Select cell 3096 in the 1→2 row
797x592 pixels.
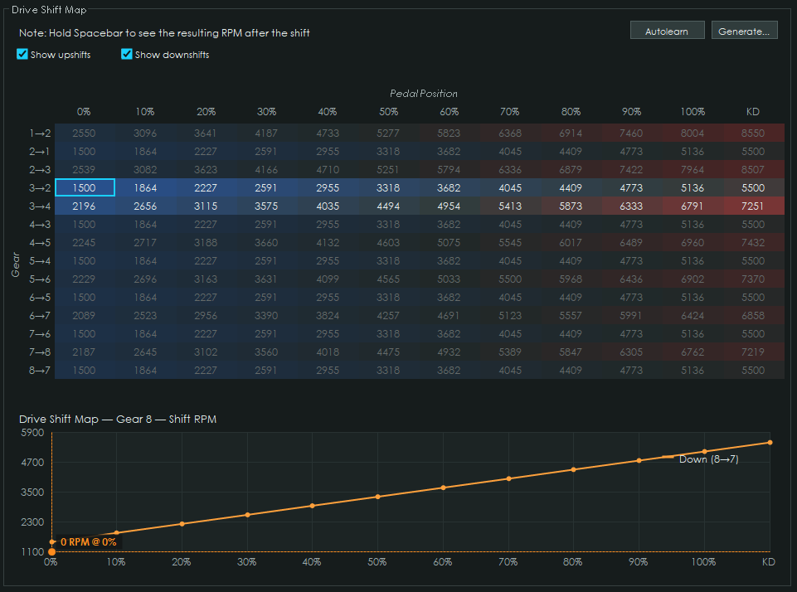coord(145,133)
